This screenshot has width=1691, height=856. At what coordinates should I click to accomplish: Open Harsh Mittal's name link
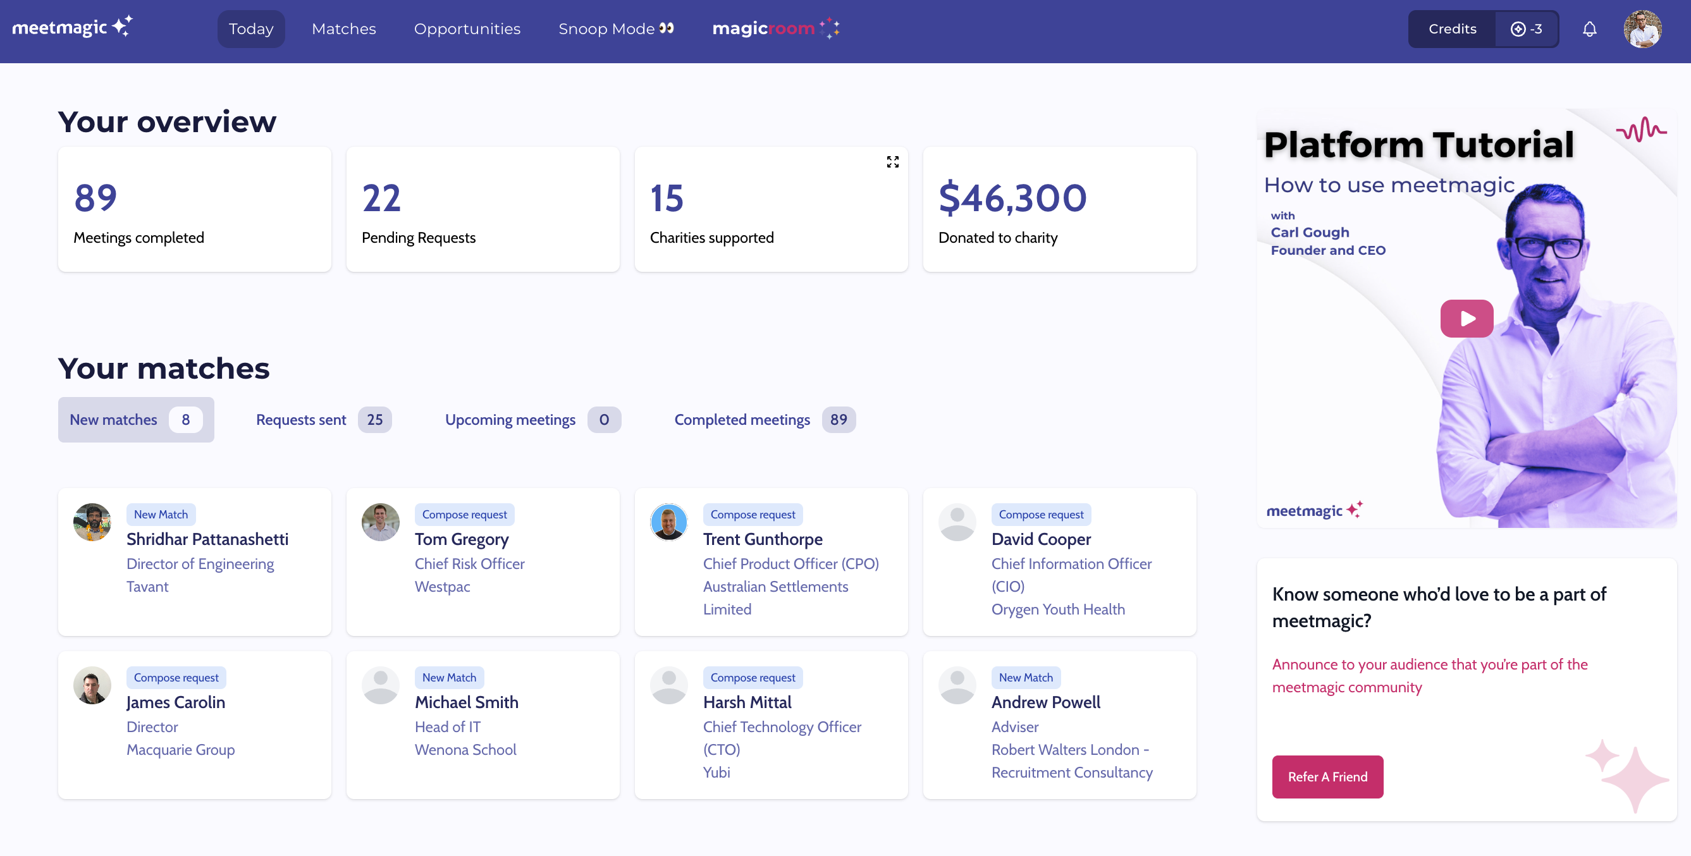pos(747,702)
